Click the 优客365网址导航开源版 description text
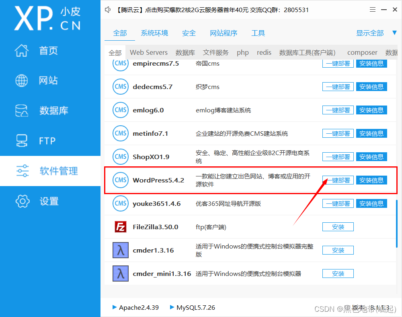The image size is (402, 317). point(228,204)
